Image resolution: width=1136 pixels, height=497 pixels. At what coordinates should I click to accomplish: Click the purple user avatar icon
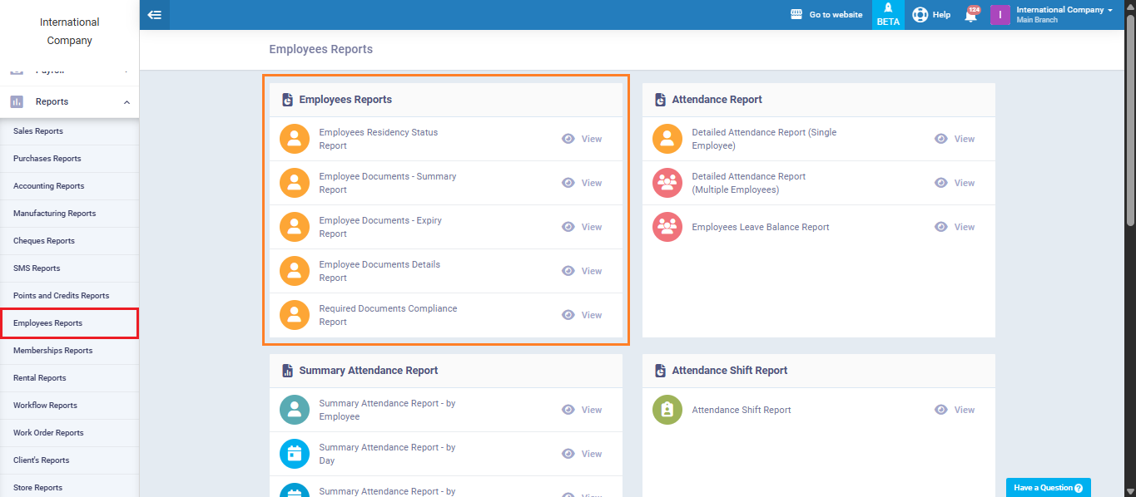[x=1000, y=15]
